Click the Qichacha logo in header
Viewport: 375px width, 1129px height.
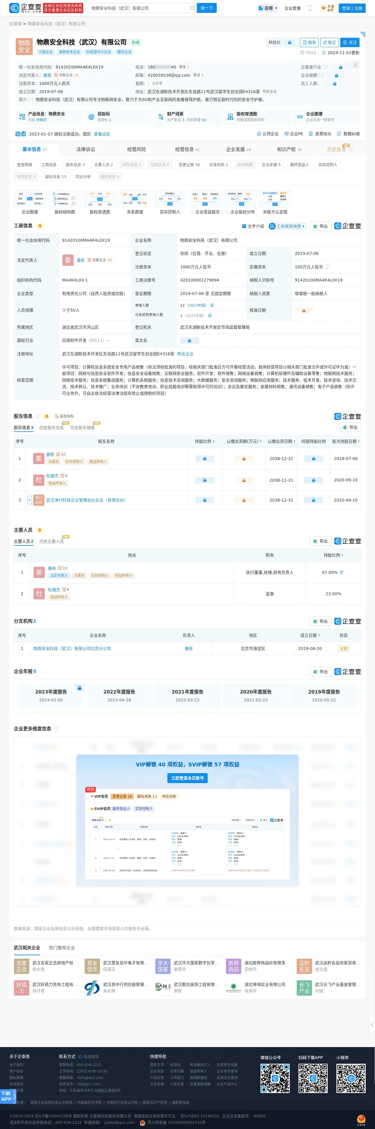coord(25,8)
